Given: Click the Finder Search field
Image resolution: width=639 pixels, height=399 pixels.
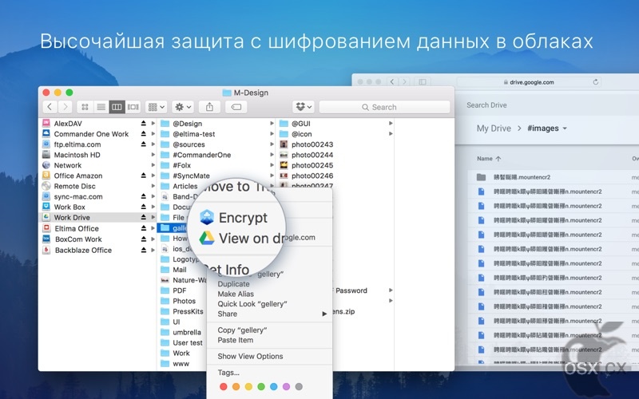Looking at the screenshot, I should (384, 107).
